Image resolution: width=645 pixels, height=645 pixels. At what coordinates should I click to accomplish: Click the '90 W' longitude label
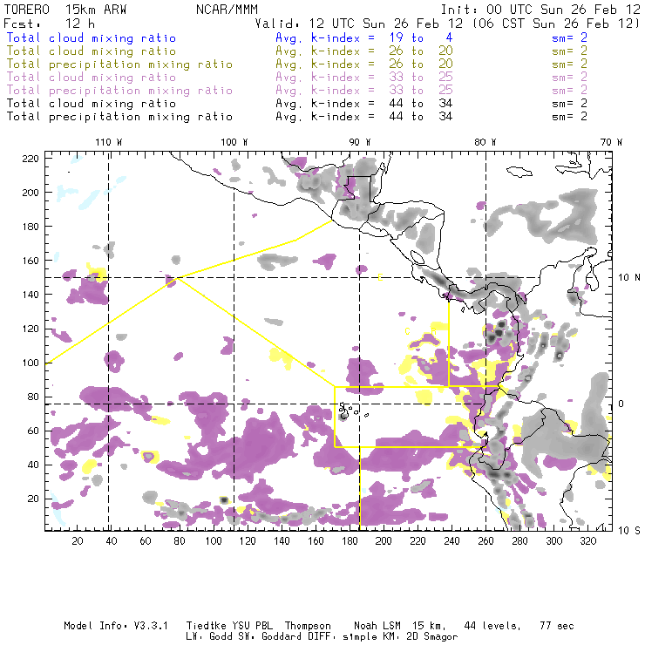click(x=359, y=142)
